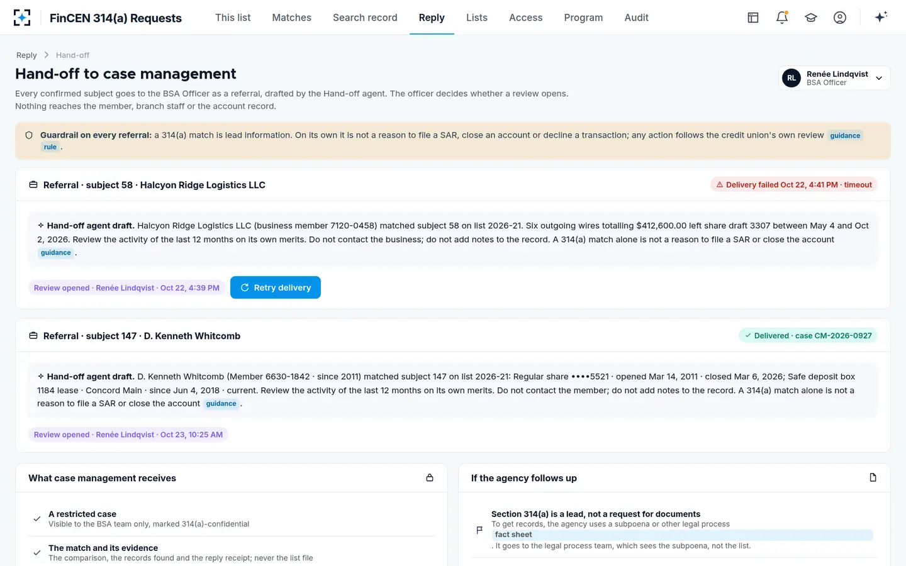Click the breadcrumb chevron after Reply
Screen dimensions: 906x566
tap(47, 55)
